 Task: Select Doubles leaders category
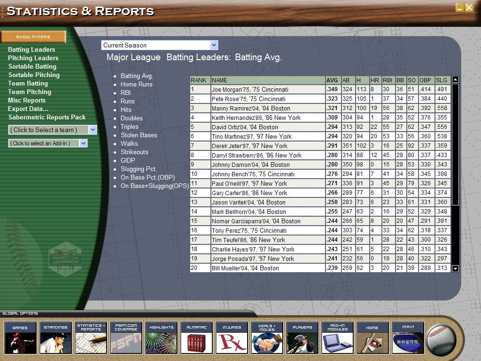click(x=132, y=118)
